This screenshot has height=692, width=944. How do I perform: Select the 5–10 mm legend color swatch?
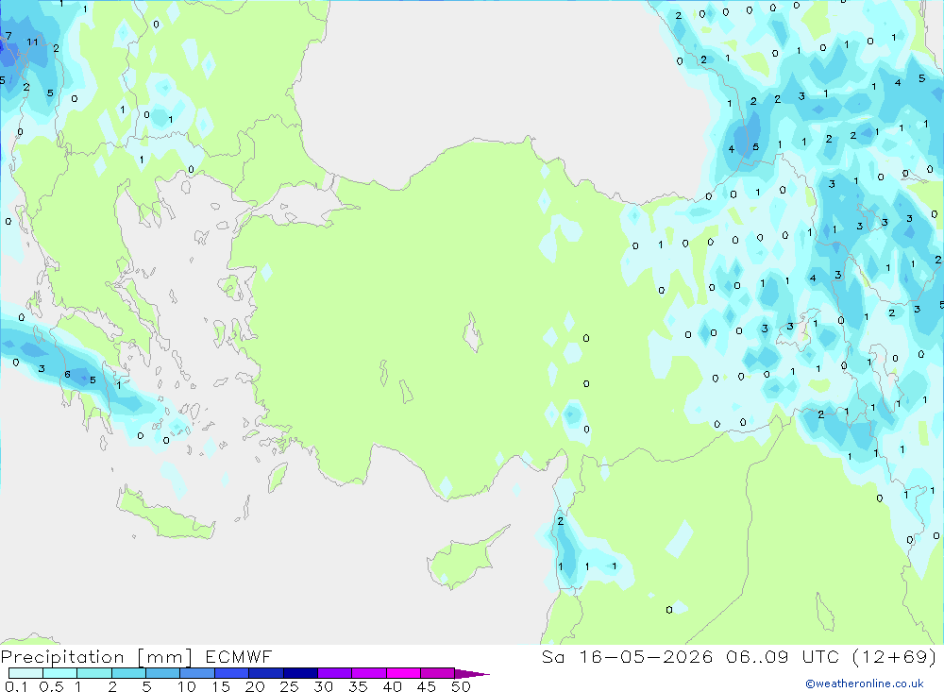[163, 673]
